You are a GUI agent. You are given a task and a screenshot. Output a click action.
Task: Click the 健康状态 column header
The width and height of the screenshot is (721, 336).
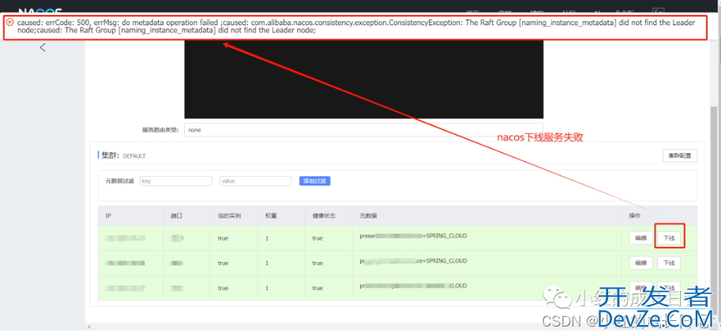click(x=324, y=216)
